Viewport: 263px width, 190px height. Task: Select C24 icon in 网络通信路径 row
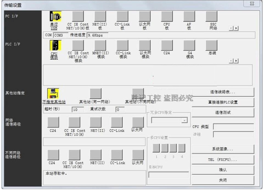[53, 122]
